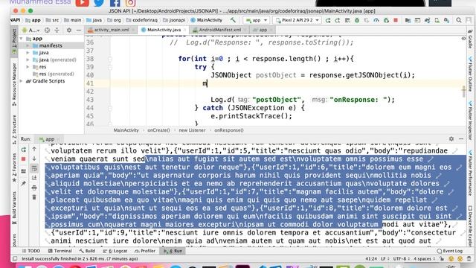Open the TODO tool window

tap(31, 251)
